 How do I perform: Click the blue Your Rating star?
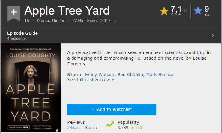[198, 11]
